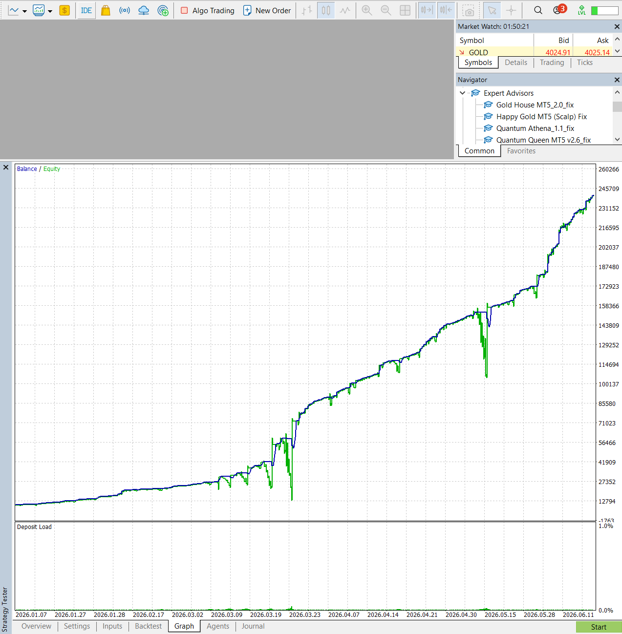This screenshot has width=622, height=634.
Task: Select Quantum Queen MT5 v2.6_fix advisor
Action: (x=543, y=140)
